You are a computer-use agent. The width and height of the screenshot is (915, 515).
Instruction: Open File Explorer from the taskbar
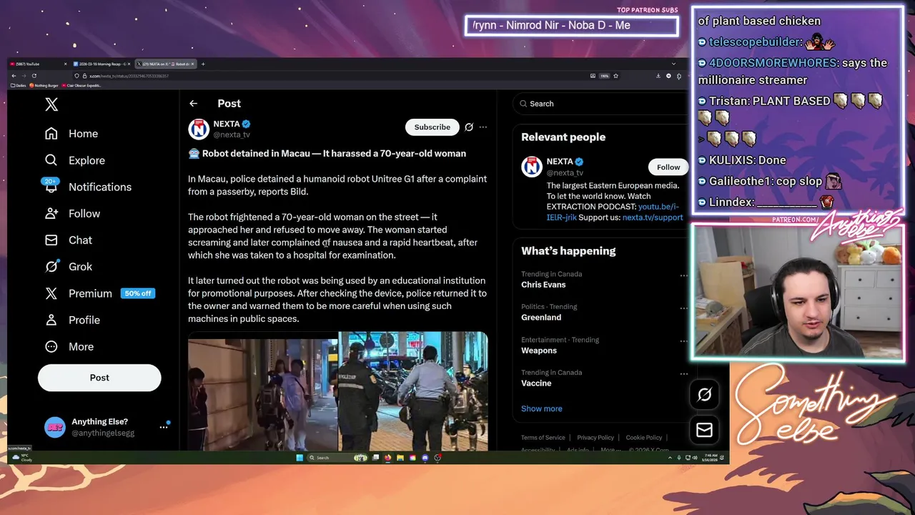tap(400, 458)
